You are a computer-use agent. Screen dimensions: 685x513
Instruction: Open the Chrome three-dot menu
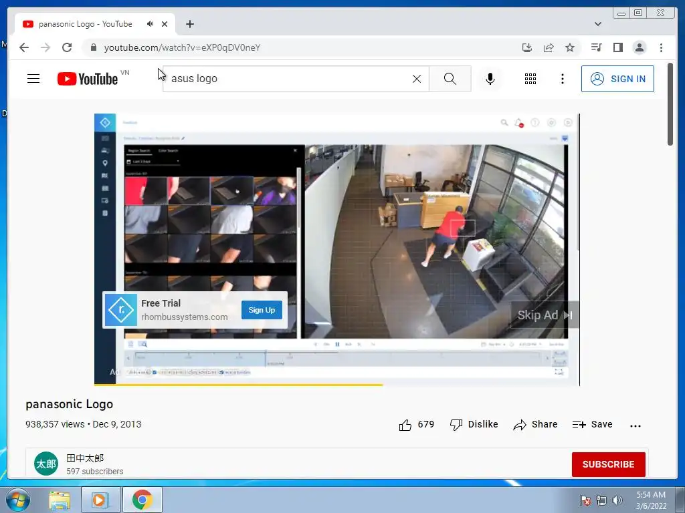661,47
